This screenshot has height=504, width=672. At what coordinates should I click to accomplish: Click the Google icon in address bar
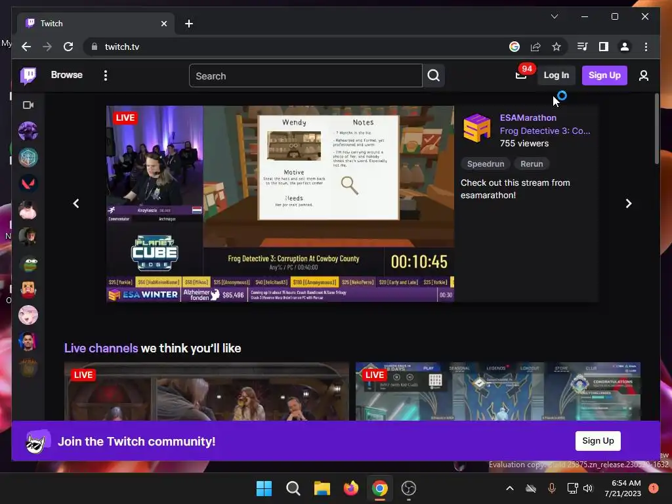tap(514, 47)
